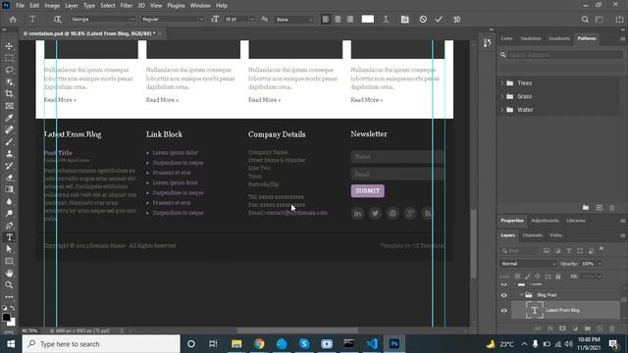Commit current text edits
Screen dimensions: 628x353
(x=439, y=20)
